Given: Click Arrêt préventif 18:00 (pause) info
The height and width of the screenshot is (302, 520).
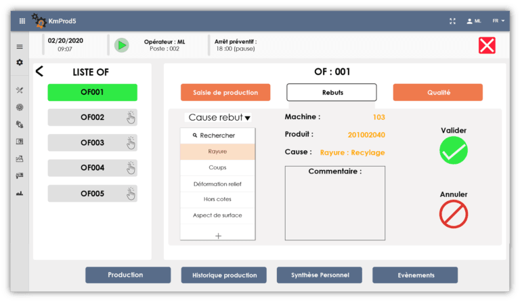Looking at the screenshot, I should coord(236,45).
